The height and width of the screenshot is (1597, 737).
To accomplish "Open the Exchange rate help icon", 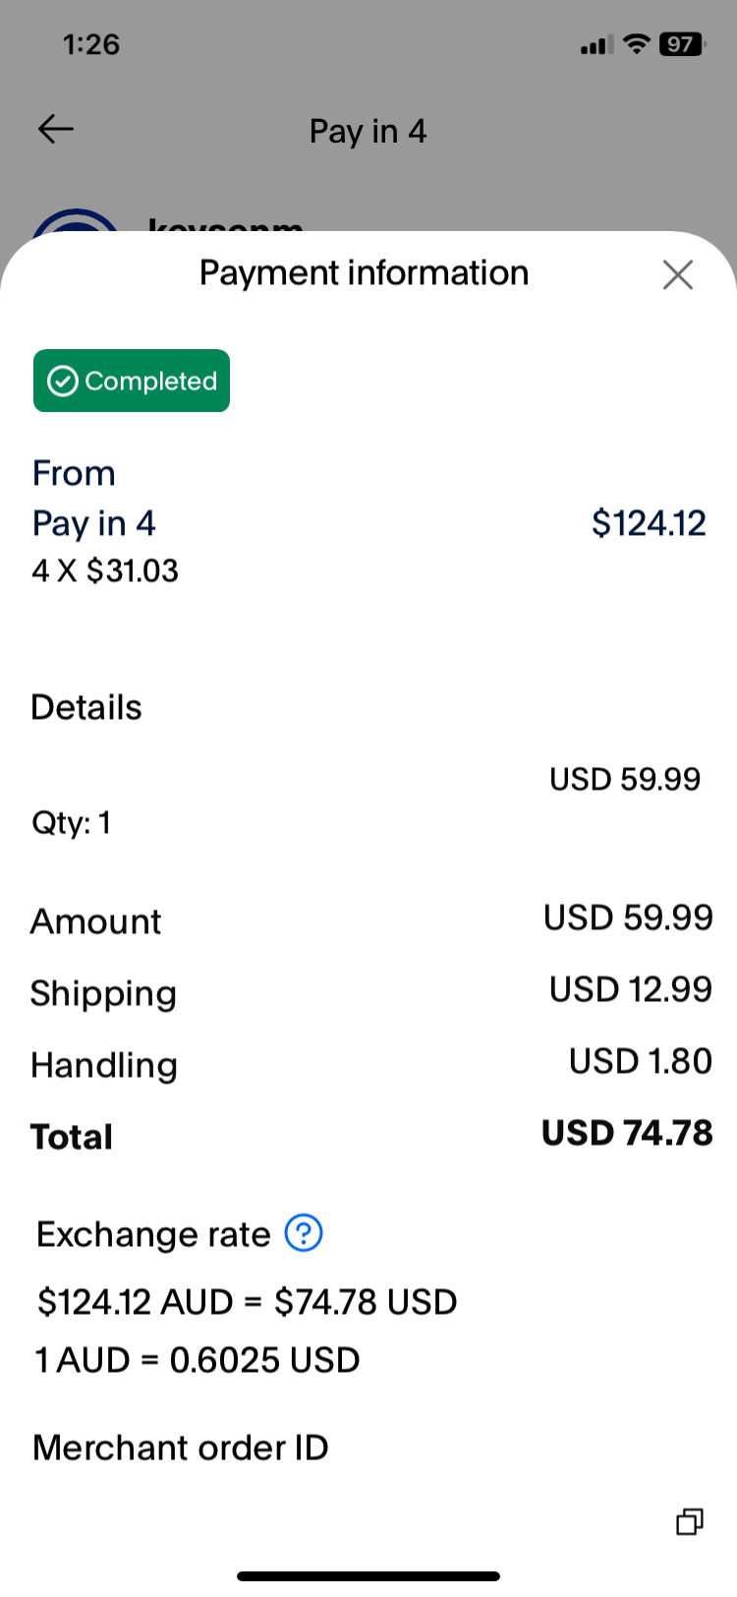I will click(x=304, y=1233).
